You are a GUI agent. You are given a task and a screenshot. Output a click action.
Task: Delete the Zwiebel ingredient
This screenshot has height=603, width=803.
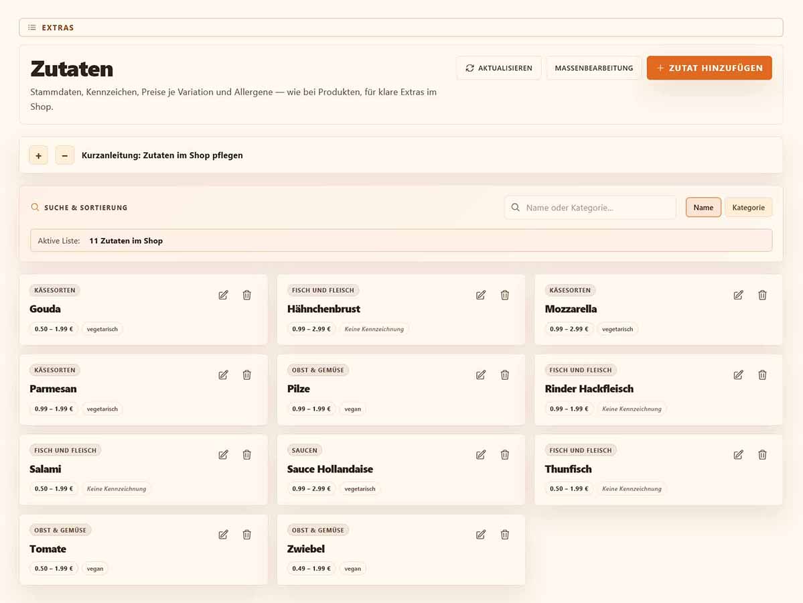click(x=505, y=535)
